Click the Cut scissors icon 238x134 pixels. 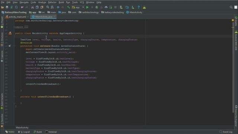coord(32,7)
